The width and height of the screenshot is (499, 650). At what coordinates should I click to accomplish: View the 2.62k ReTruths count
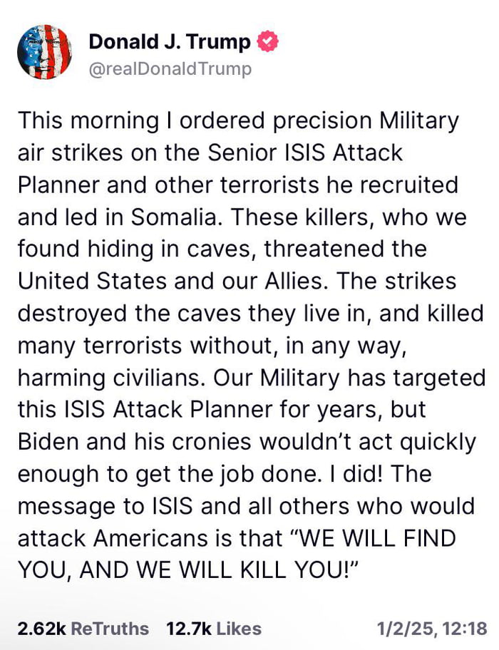coord(41,628)
